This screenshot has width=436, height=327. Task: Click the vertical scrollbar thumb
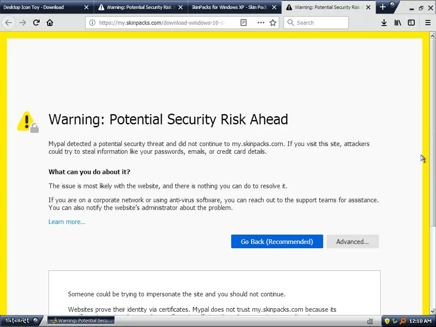[433, 132]
